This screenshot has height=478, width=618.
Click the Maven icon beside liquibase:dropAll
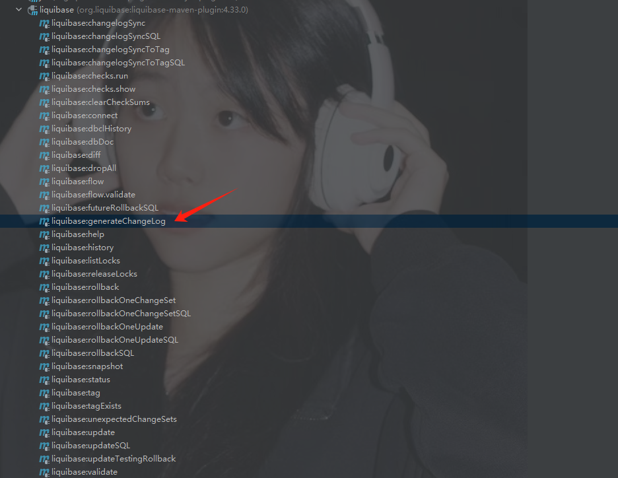44,168
